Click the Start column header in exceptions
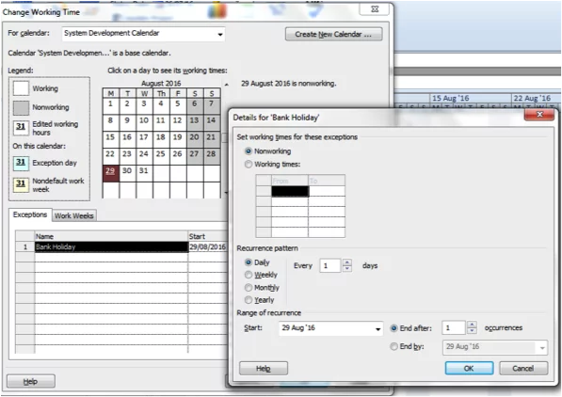 207,236
